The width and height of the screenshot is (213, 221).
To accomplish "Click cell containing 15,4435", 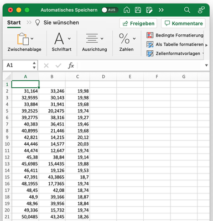I will click(52, 164).
